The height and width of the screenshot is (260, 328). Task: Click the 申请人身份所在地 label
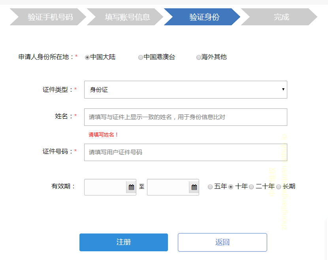pos(46,57)
